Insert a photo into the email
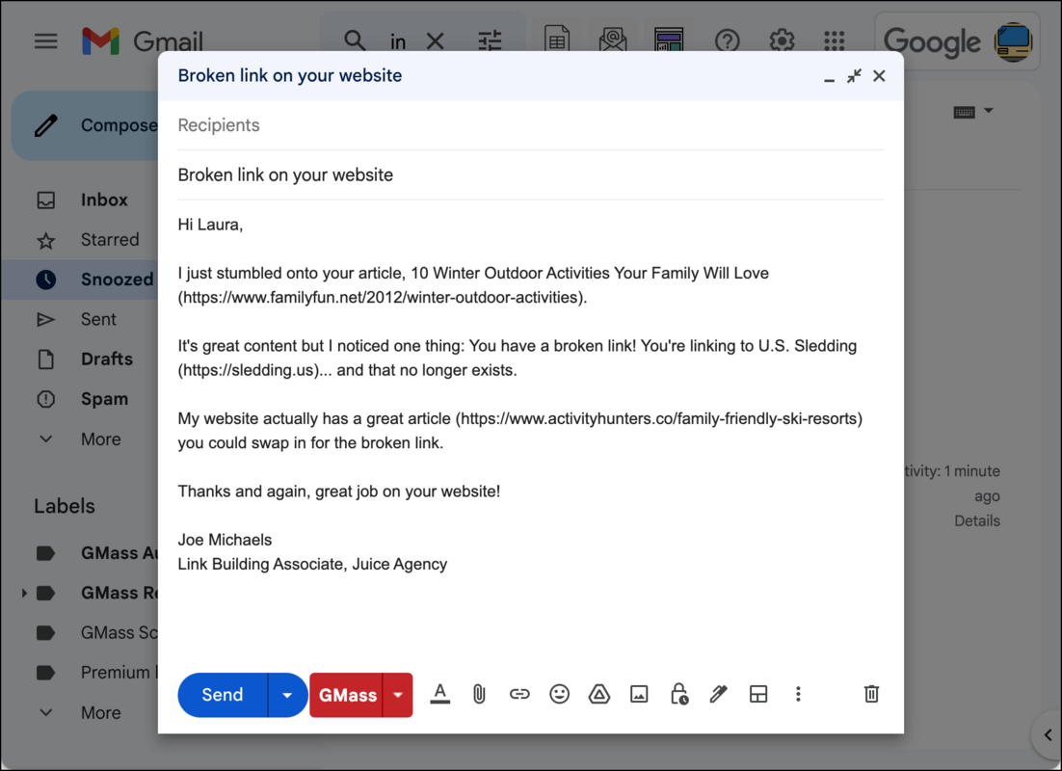This screenshot has height=771, width=1062. point(639,694)
